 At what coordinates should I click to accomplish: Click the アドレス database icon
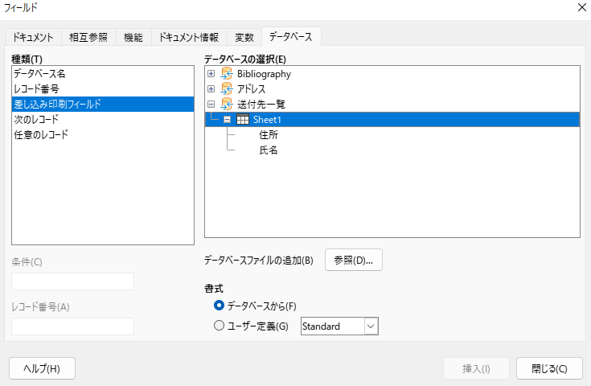coord(226,89)
